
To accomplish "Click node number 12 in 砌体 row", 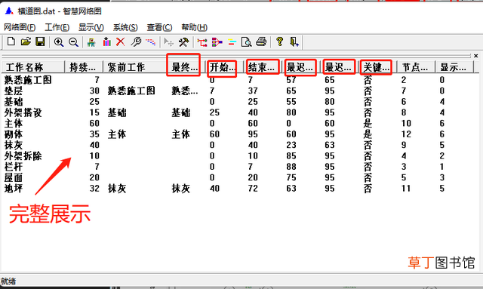I will click(406, 134).
